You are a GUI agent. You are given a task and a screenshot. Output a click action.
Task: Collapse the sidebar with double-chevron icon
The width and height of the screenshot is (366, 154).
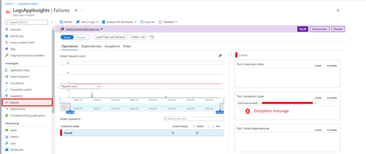pos(52,22)
